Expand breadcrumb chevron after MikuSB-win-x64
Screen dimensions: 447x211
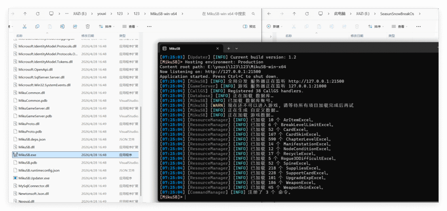(x=182, y=13)
